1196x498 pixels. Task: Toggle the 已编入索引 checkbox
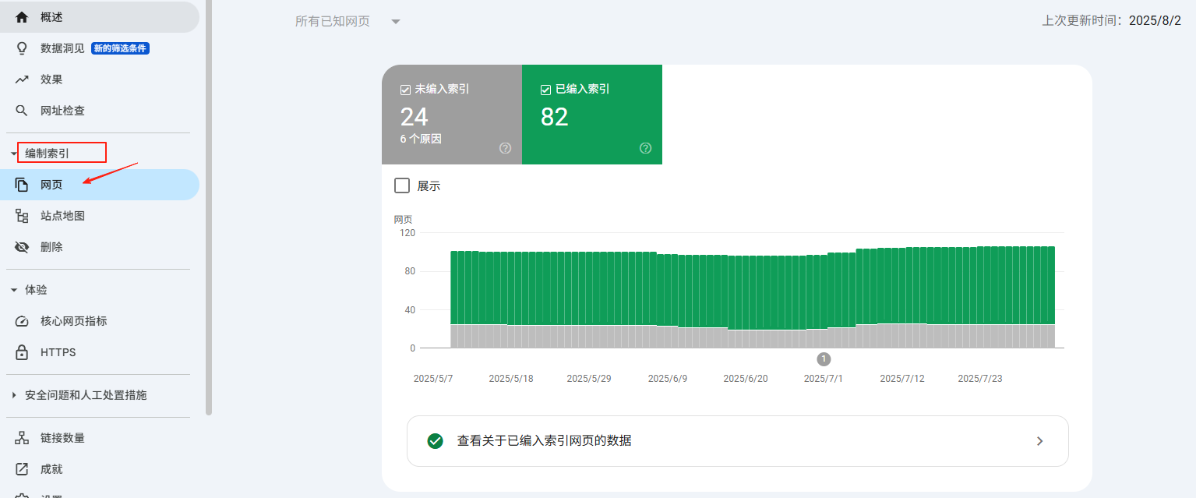pos(545,90)
